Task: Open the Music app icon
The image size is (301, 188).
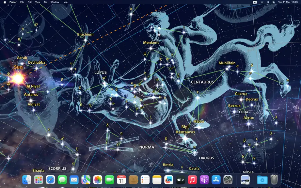Action: pos(192,180)
